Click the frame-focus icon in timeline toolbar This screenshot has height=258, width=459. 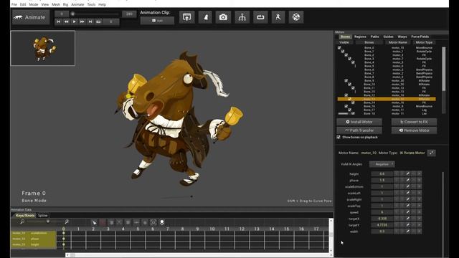(x=153, y=223)
